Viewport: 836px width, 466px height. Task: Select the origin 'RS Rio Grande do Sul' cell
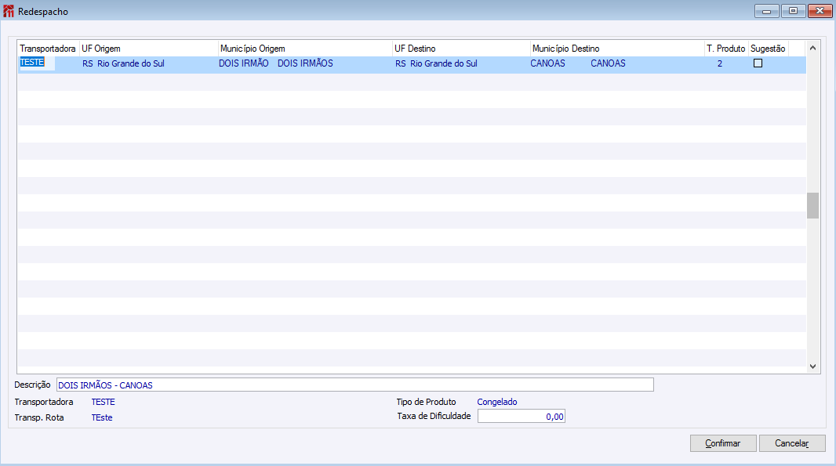pos(123,63)
